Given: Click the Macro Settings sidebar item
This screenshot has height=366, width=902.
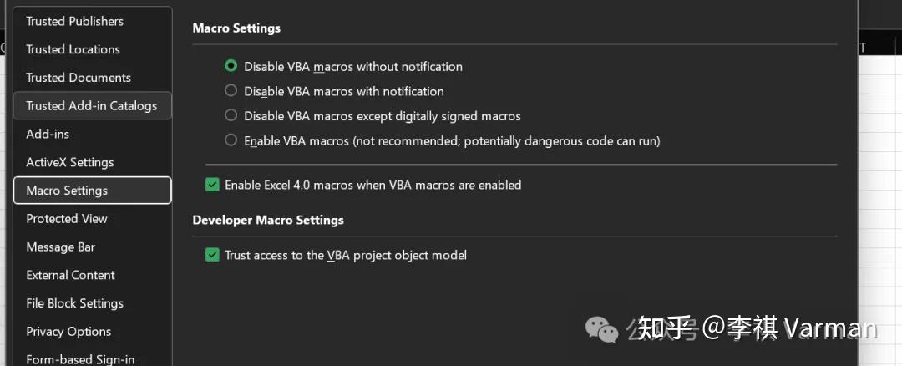Looking at the screenshot, I should tap(67, 191).
